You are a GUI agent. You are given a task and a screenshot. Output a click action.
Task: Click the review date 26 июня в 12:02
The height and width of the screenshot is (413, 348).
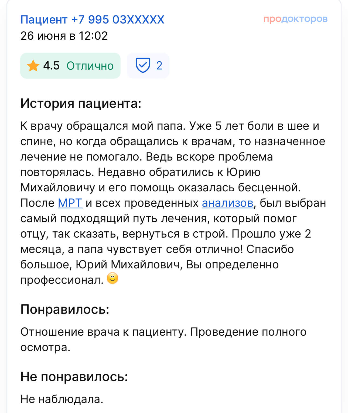click(64, 36)
